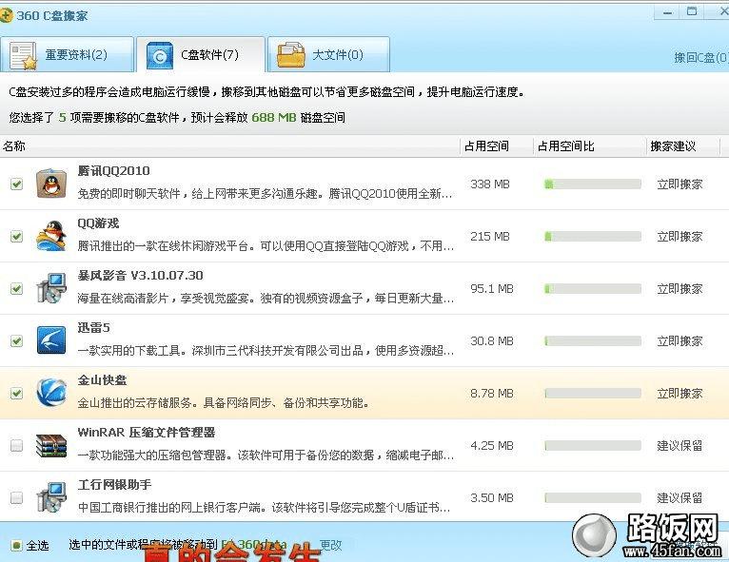Viewport: 729px width, 562px height.
Task: Select the 工行网银助手 title text
Action: click(x=114, y=484)
